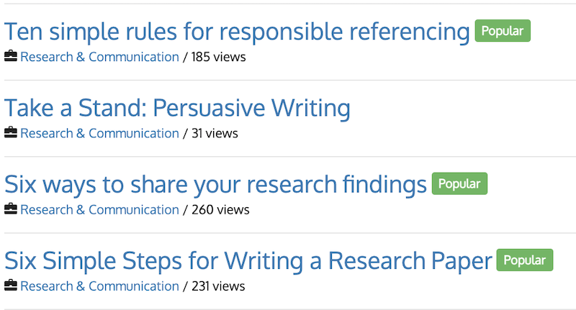The width and height of the screenshot is (576, 310).
Task: Click Popular badge beside Six Simple Steps title
Action: 525,260
